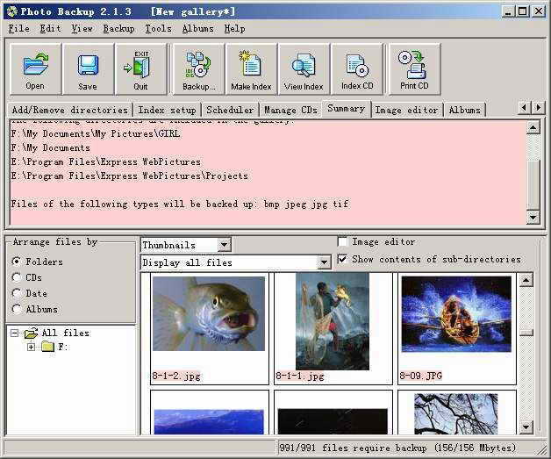
Task: Expand the F: drive tree node
Action: tap(32, 347)
